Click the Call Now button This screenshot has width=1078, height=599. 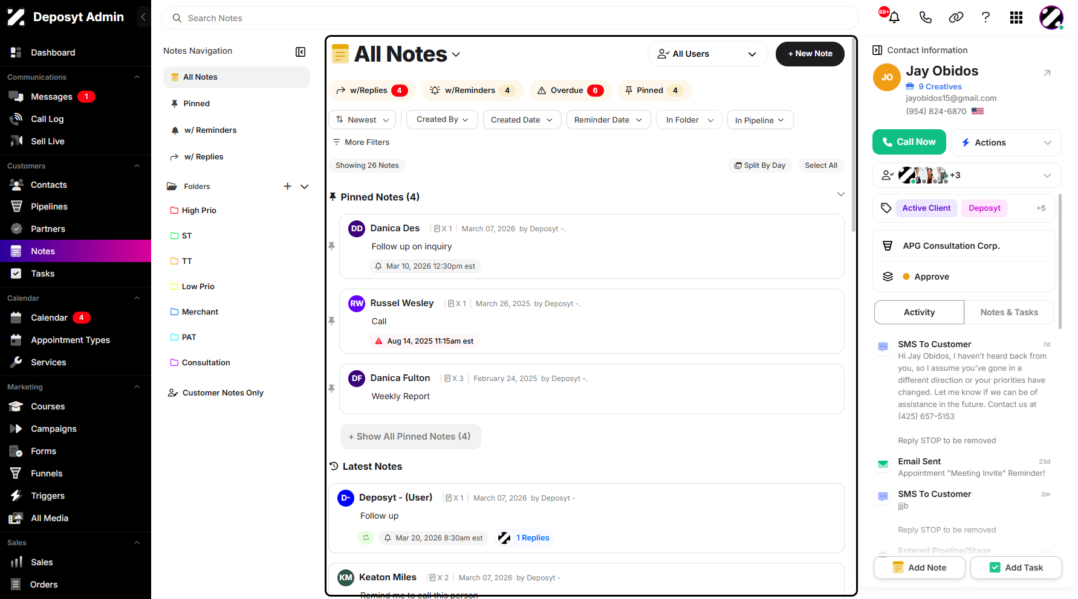pos(909,142)
